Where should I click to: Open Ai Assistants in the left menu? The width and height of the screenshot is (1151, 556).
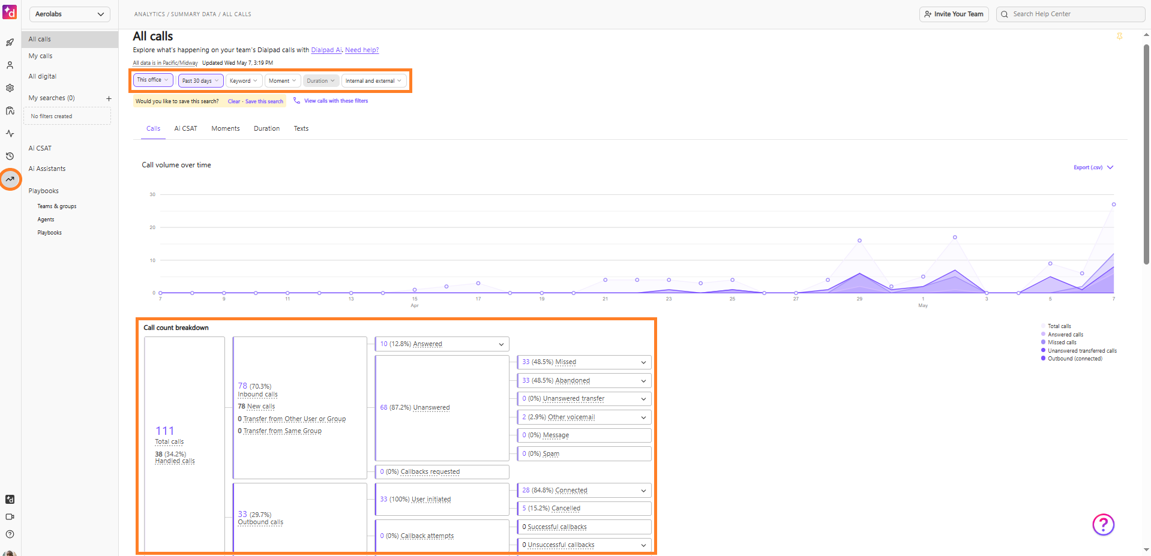click(47, 169)
